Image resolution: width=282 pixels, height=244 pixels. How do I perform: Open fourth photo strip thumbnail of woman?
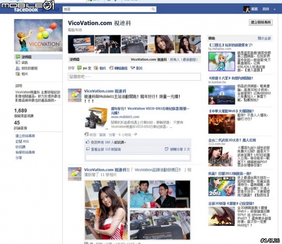(x=161, y=44)
